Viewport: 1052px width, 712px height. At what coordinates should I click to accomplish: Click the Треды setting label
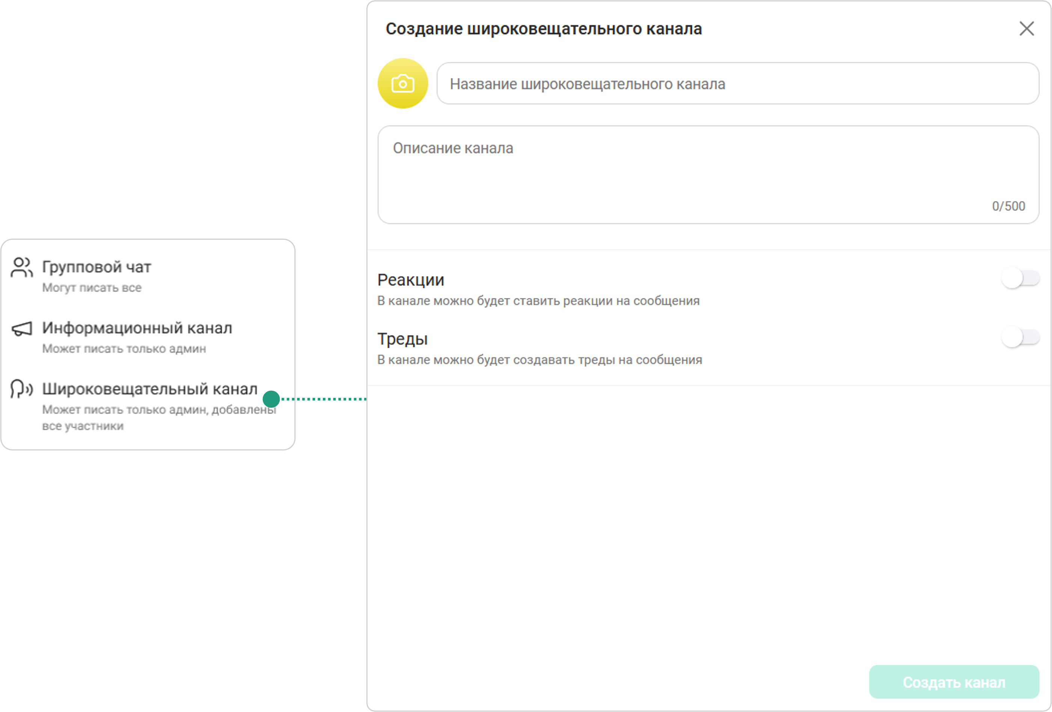[402, 339]
